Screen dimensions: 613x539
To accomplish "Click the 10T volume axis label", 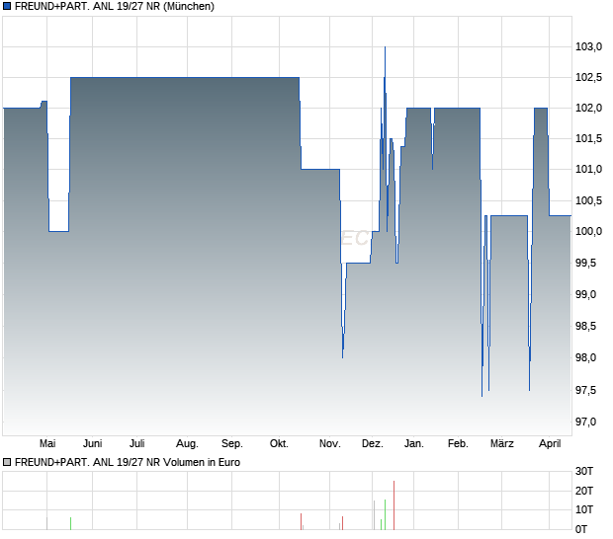I will tap(584, 509).
